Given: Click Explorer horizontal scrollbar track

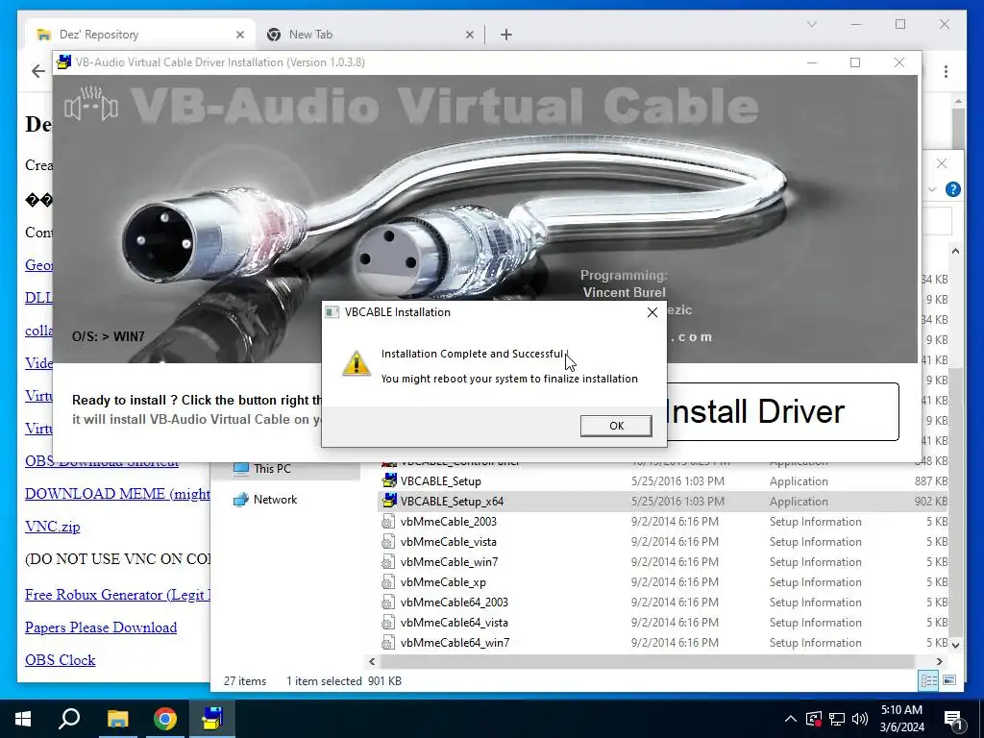Looking at the screenshot, I should pyautogui.click(x=647, y=661).
